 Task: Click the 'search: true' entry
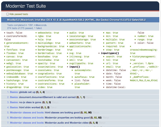114,57
